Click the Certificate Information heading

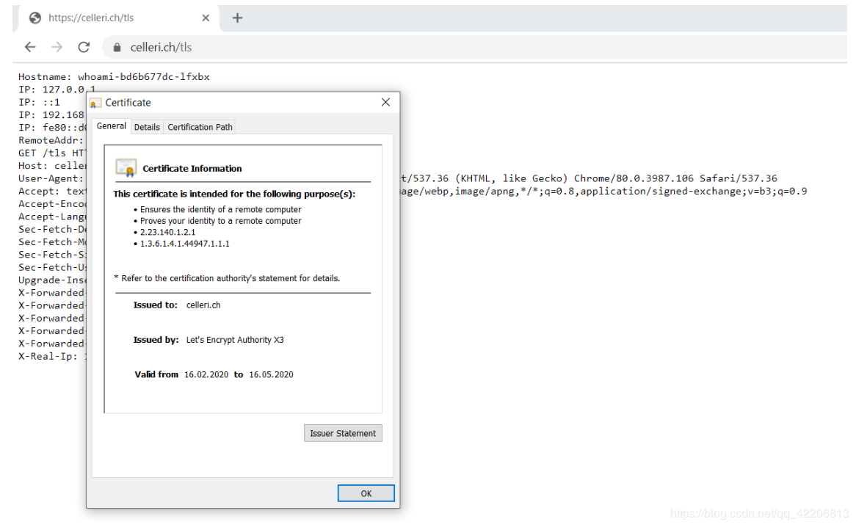[192, 169]
